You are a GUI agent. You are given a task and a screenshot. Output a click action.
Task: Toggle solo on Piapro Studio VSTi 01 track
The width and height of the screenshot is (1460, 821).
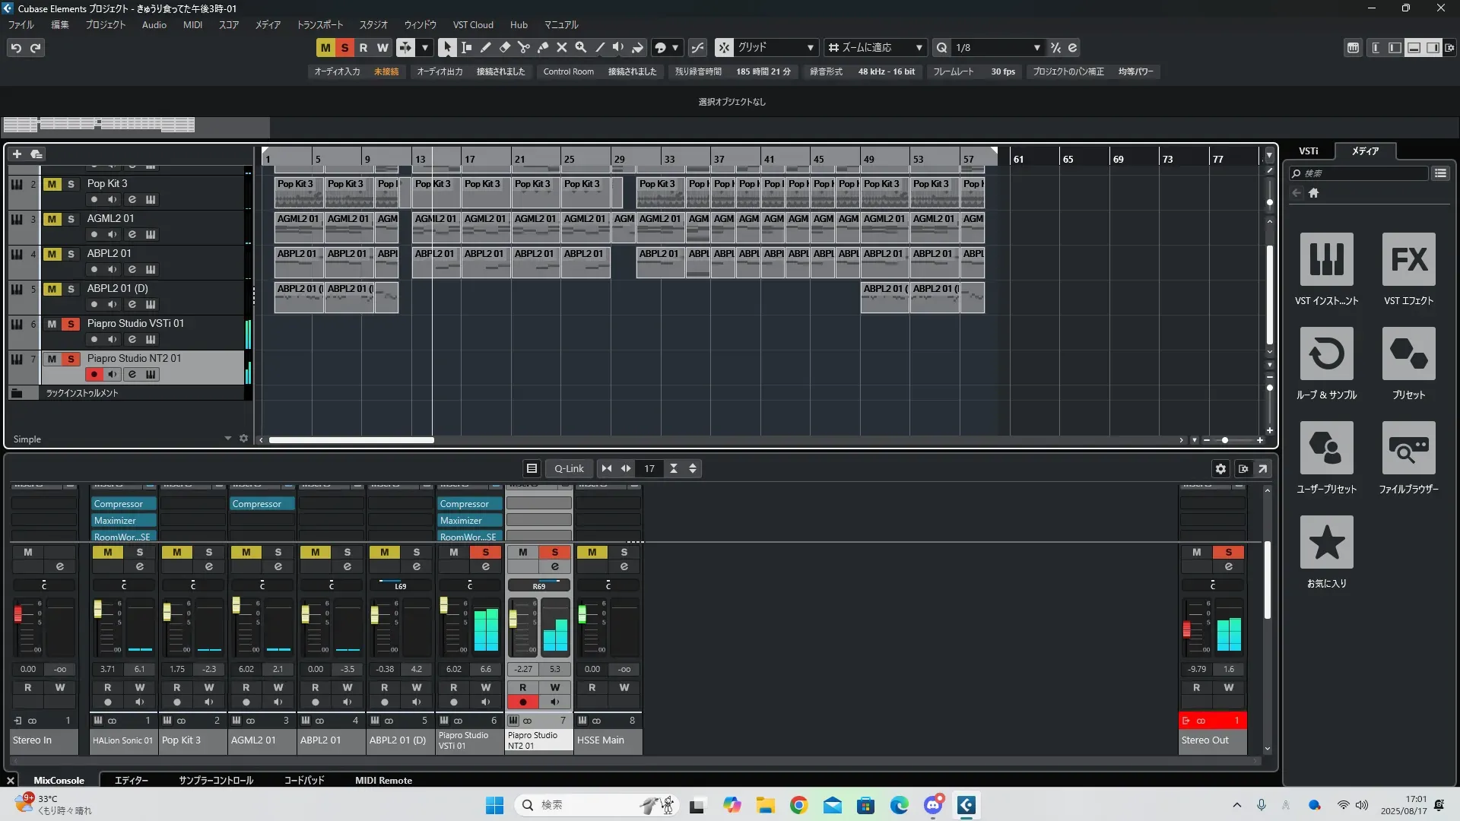[71, 324]
